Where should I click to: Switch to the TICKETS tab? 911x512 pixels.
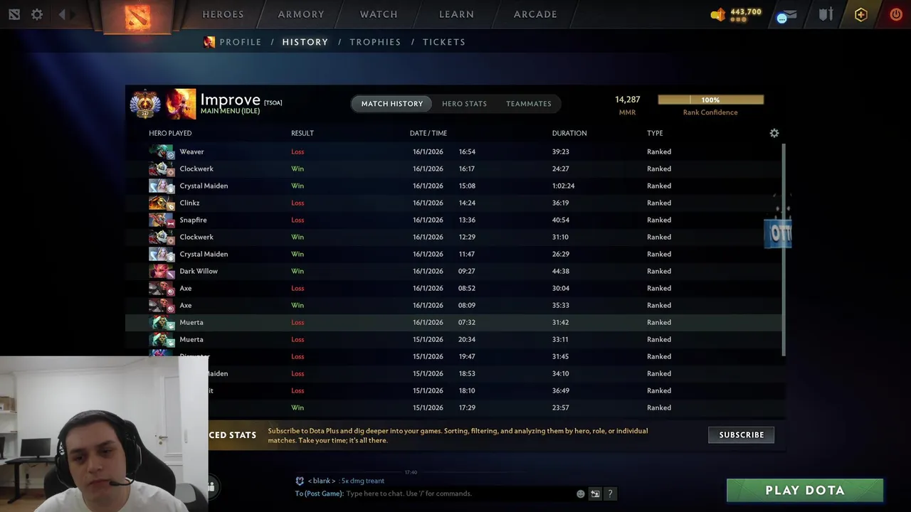[444, 42]
